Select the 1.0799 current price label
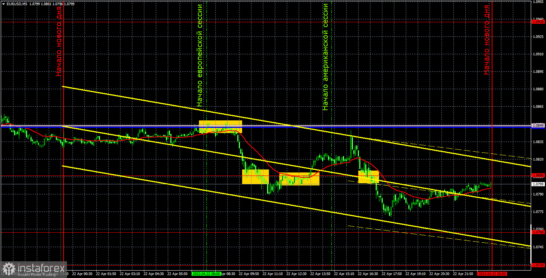This screenshot has width=546, height=278. tap(538, 184)
